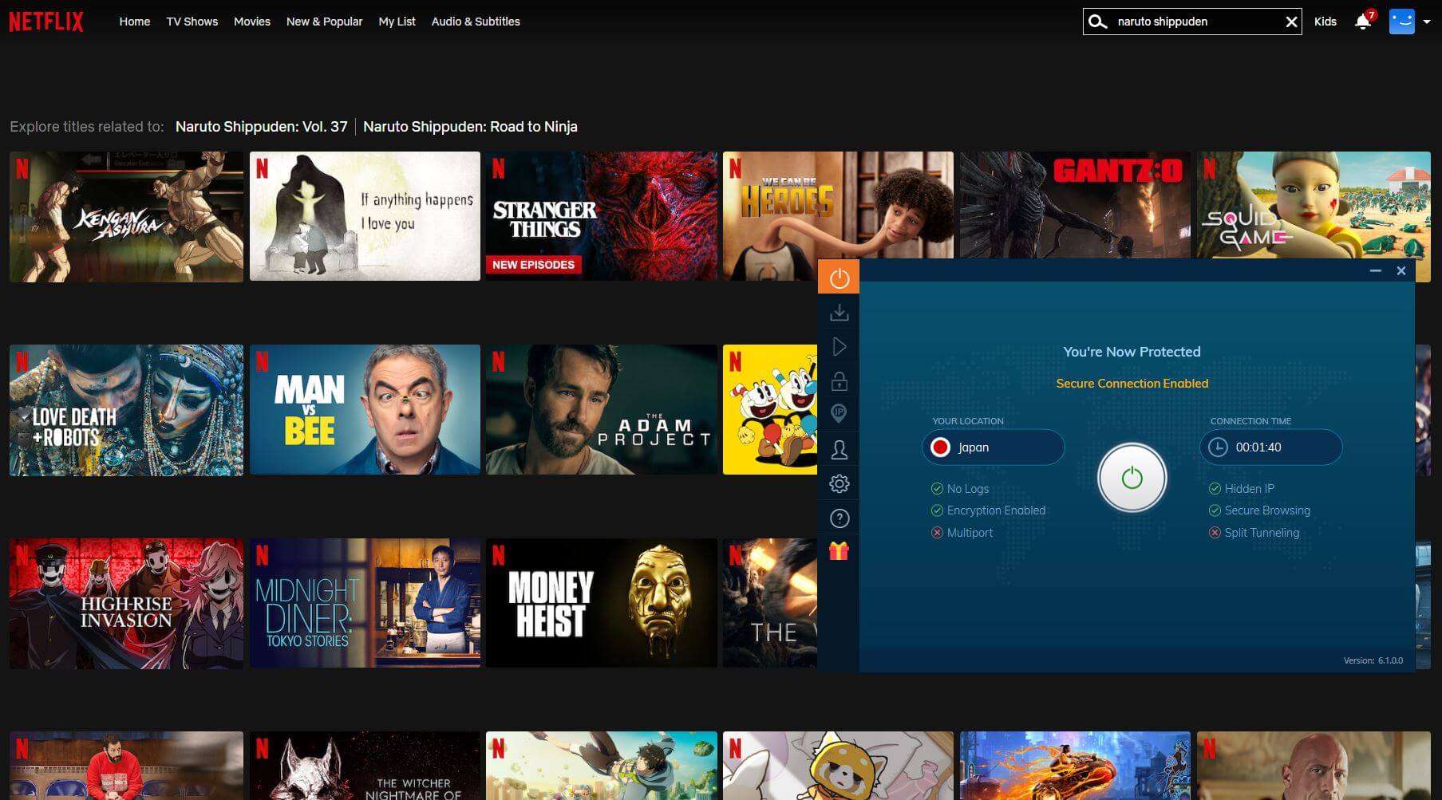Minimize the VPN window
This screenshot has width=1442, height=800.
pos(1375,271)
